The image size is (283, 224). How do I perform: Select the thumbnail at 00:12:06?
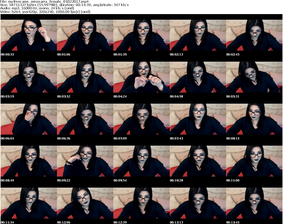click(85, 203)
